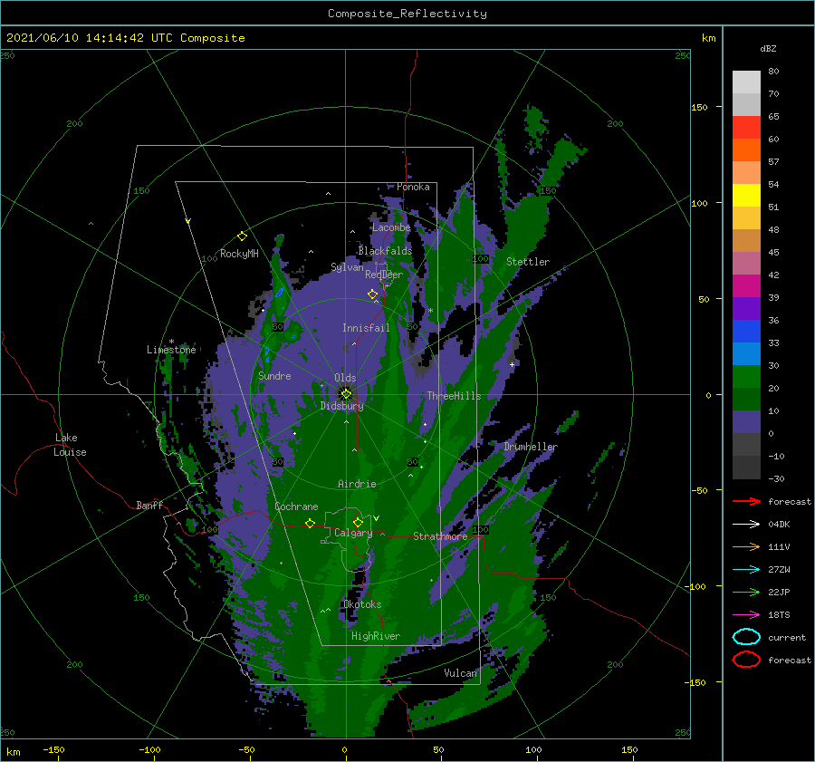
Task: Click the Sundre town label
Action: [274, 376]
